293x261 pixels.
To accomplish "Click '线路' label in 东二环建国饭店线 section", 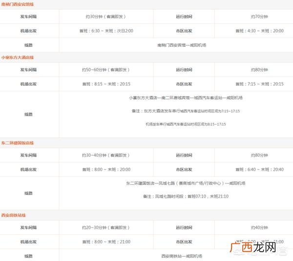I will coord(28,193).
